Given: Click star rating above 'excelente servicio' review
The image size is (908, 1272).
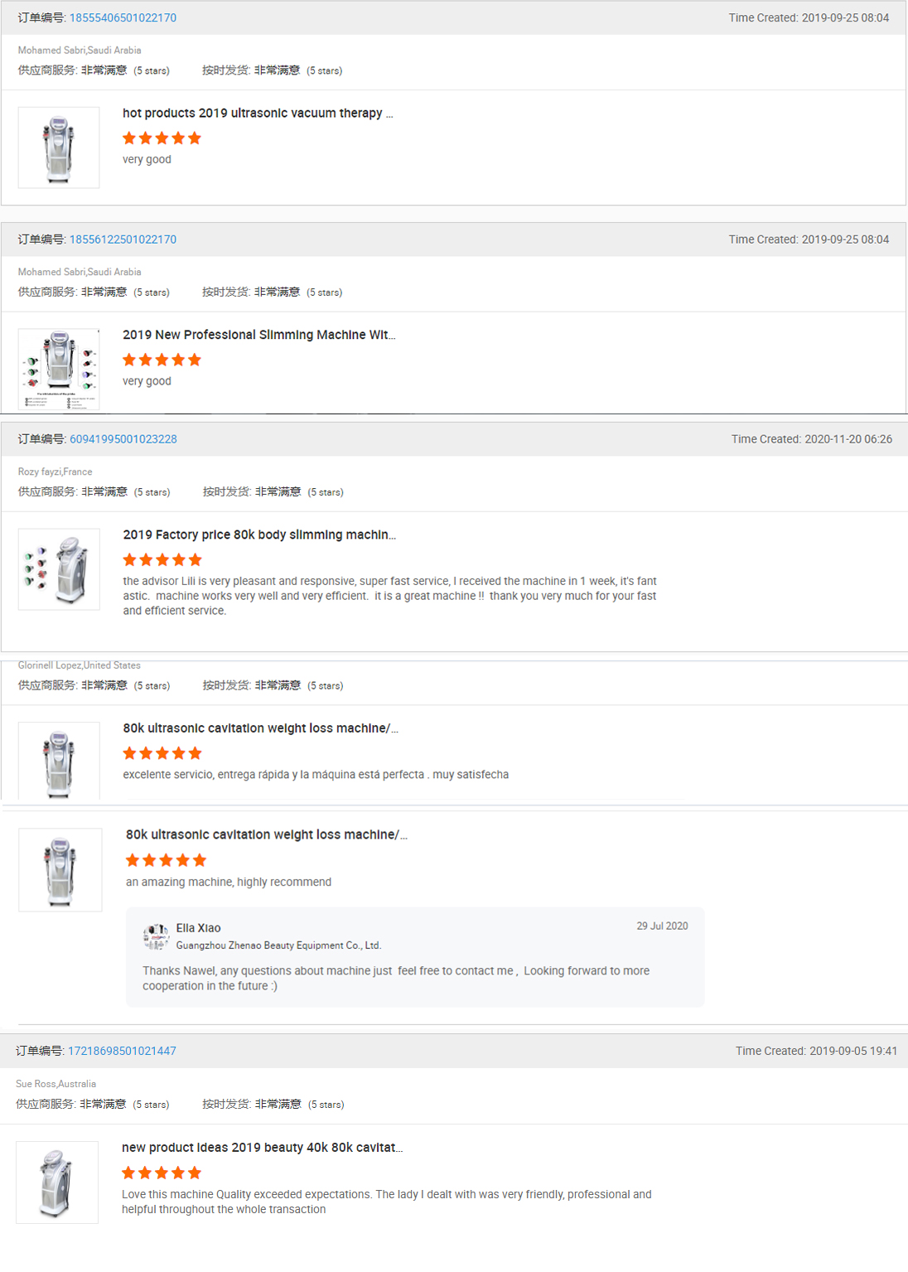Looking at the screenshot, I should 162,753.
